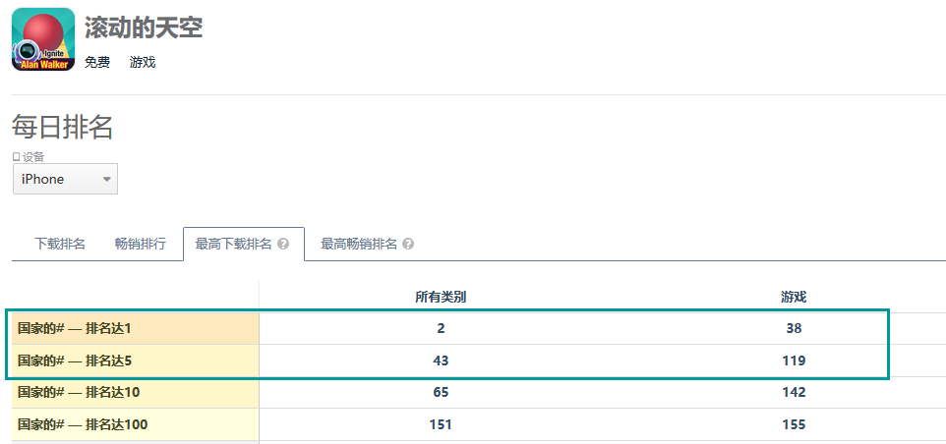This screenshot has width=946, height=444.
Task: Click the 游戏 category link under title
Action: (x=143, y=62)
